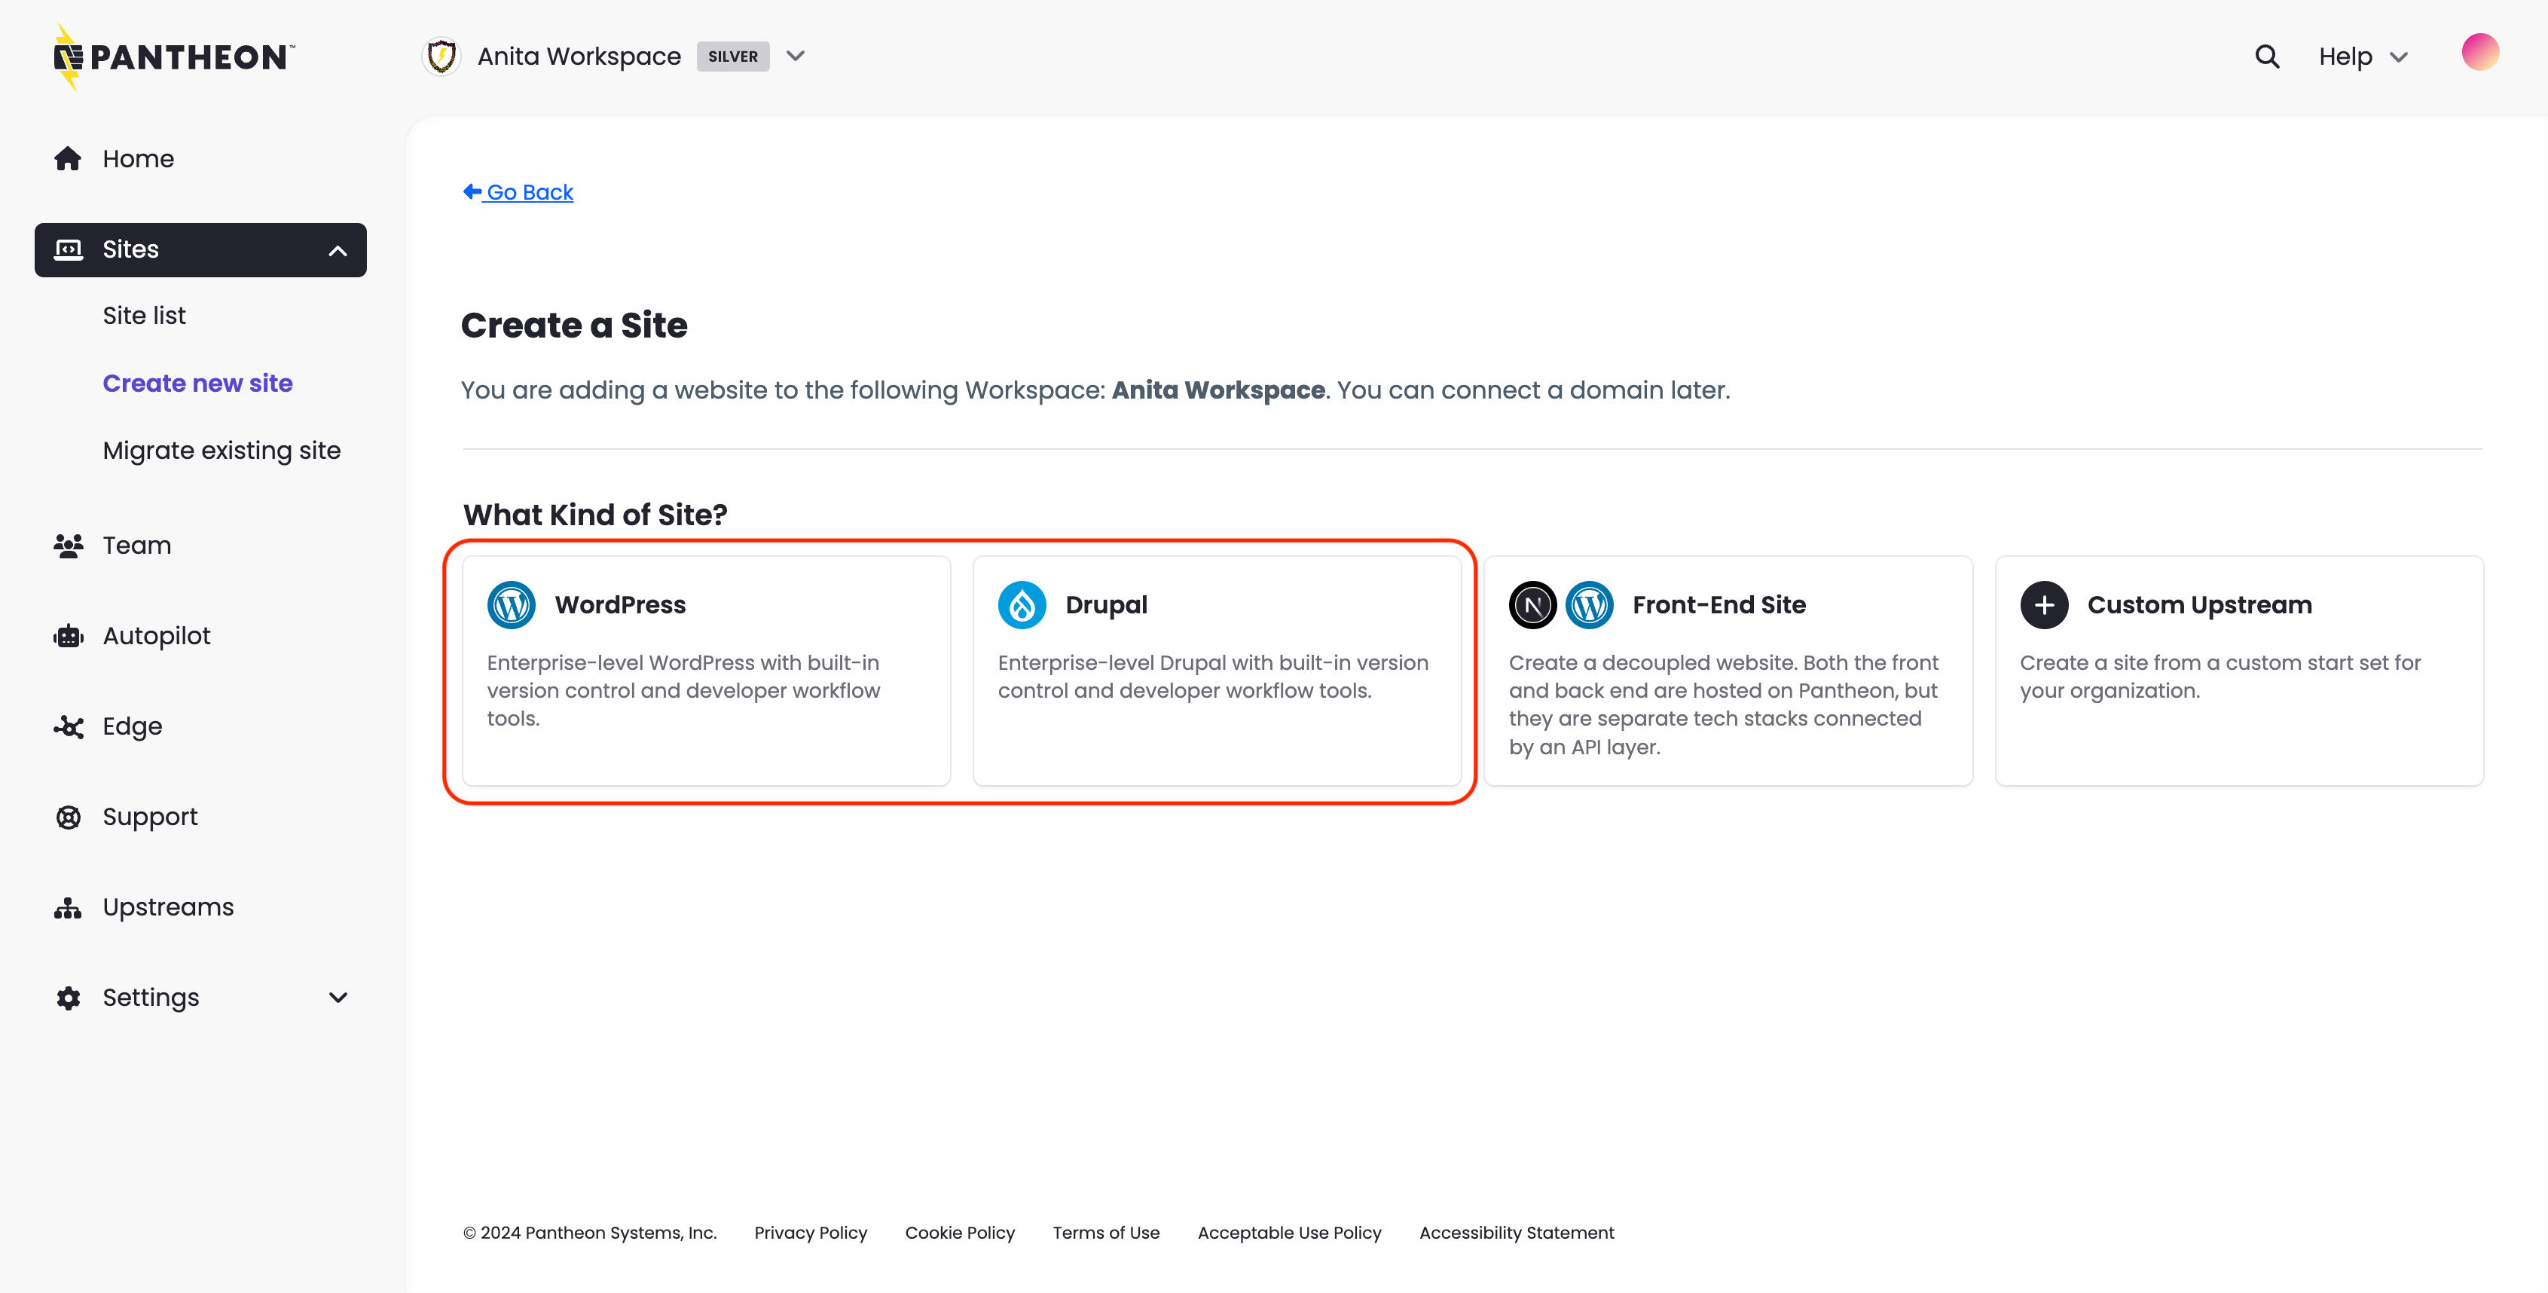Click the Upstreams hierarchy icon
This screenshot has width=2548, height=1293.
[69, 907]
